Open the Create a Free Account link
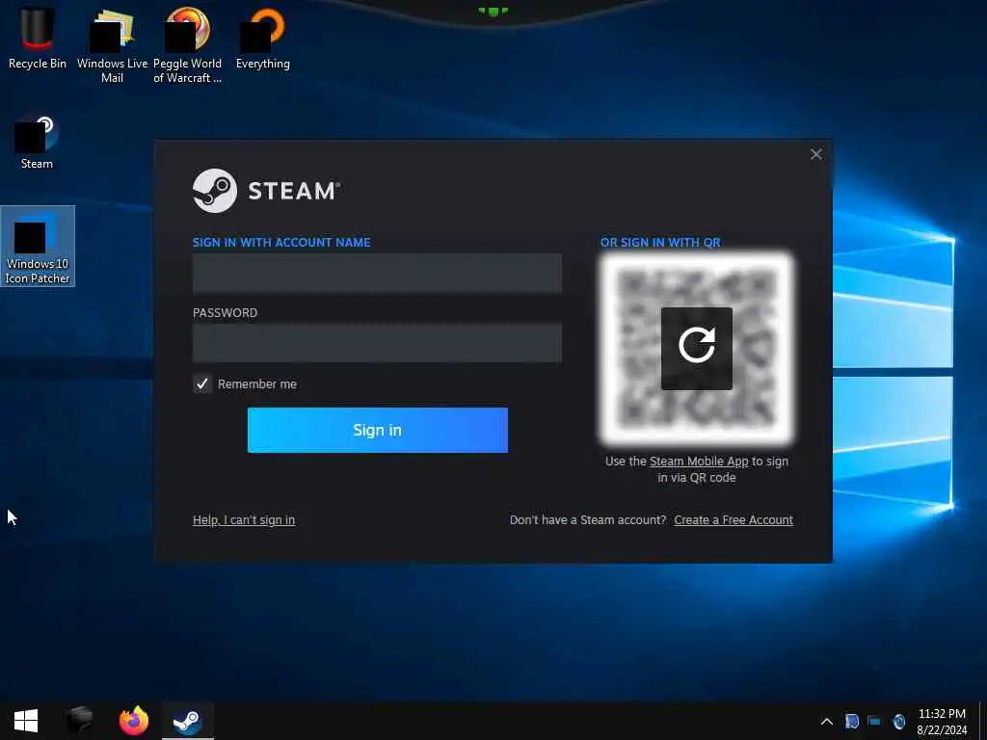This screenshot has width=987, height=740. [734, 519]
